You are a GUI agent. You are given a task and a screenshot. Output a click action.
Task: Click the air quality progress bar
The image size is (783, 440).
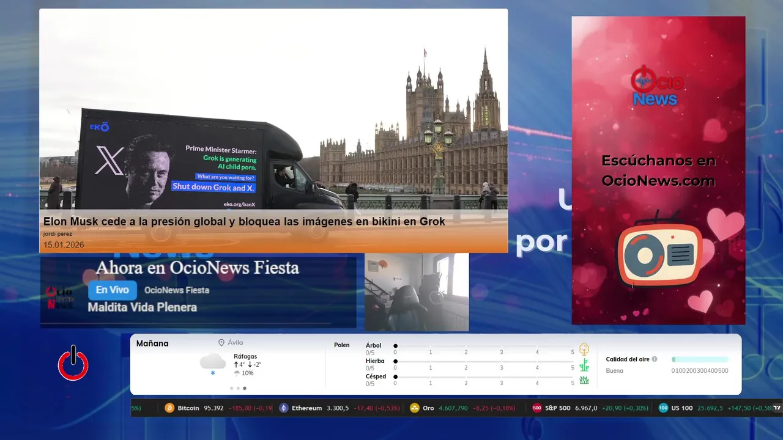[700, 359]
